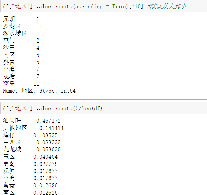Select the value 0.017677 for 荃湾

45,178
